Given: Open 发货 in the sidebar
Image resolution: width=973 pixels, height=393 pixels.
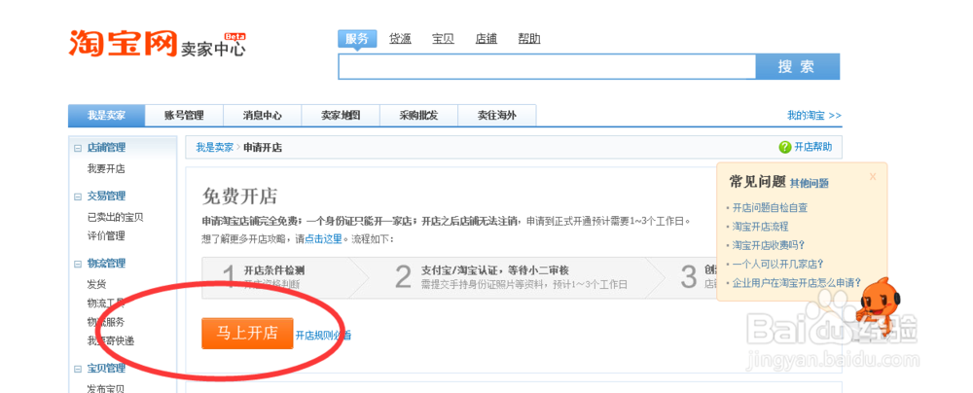Looking at the screenshot, I should tap(96, 284).
